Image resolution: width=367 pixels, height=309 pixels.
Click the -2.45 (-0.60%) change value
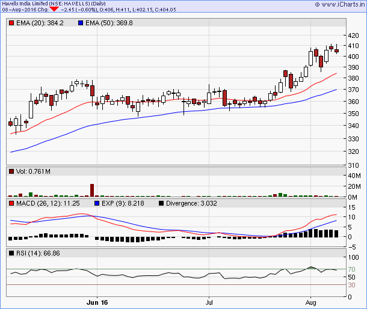pyautogui.click(x=79, y=10)
